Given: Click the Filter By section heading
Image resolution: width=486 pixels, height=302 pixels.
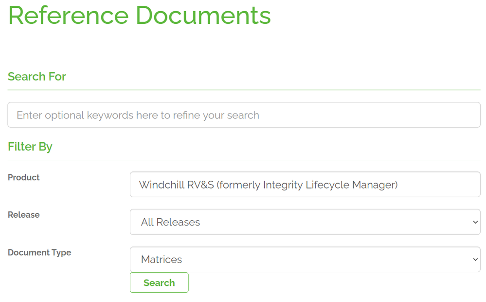Looking at the screenshot, I should (x=30, y=147).
